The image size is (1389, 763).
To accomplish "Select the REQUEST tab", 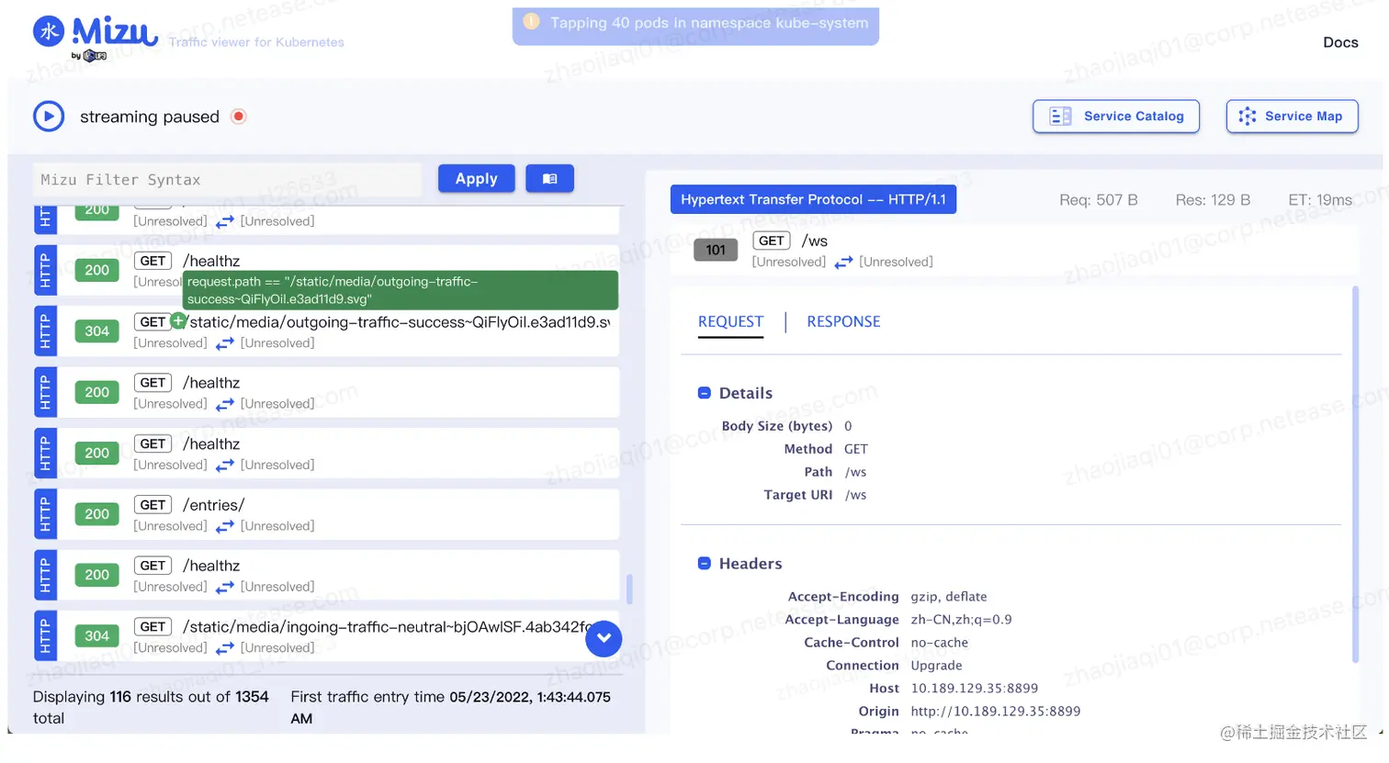I will tap(730, 321).
